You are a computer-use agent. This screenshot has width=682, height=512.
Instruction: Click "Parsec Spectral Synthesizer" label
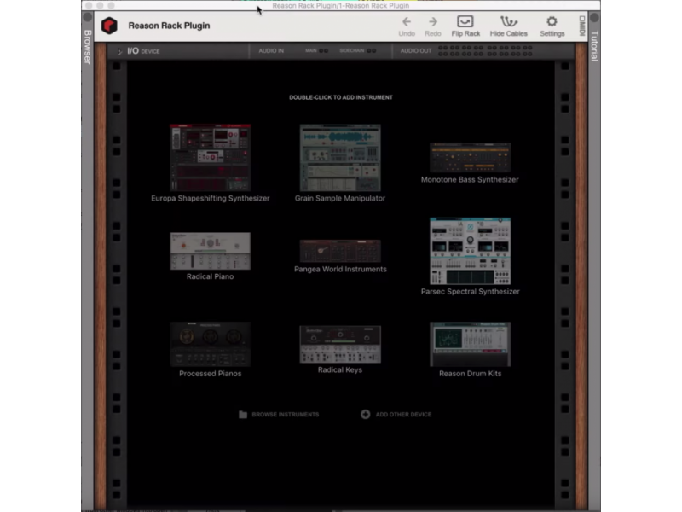[471, 292]
